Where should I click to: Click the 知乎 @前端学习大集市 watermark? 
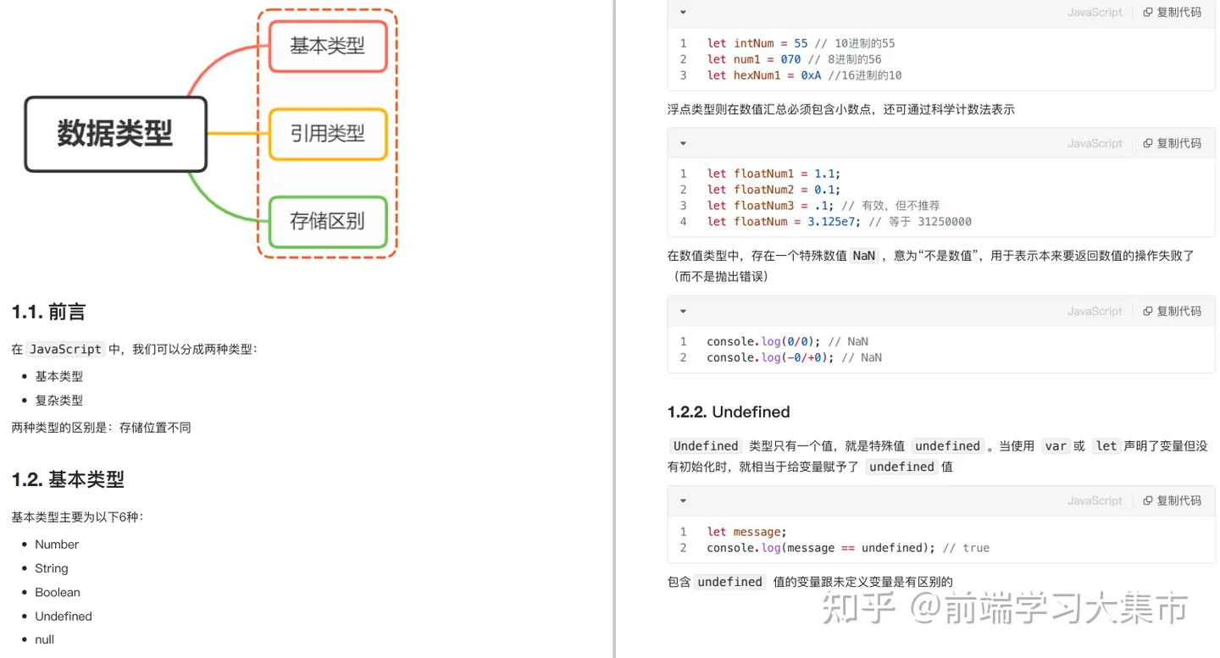click(x=1004, y=606)
